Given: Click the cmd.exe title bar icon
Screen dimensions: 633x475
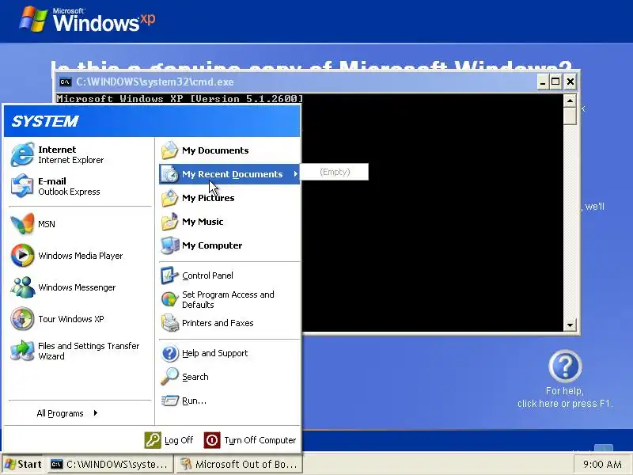Looking at the screenshot, I should tap(65, 82).
